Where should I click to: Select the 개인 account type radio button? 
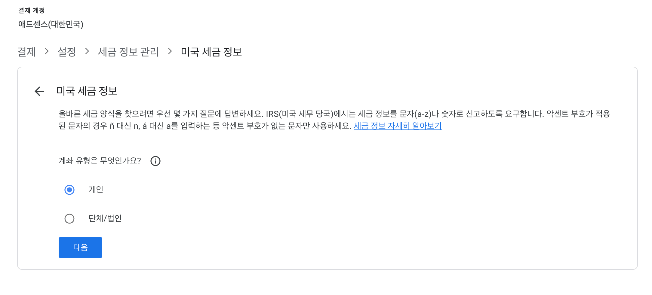[69, 189]
